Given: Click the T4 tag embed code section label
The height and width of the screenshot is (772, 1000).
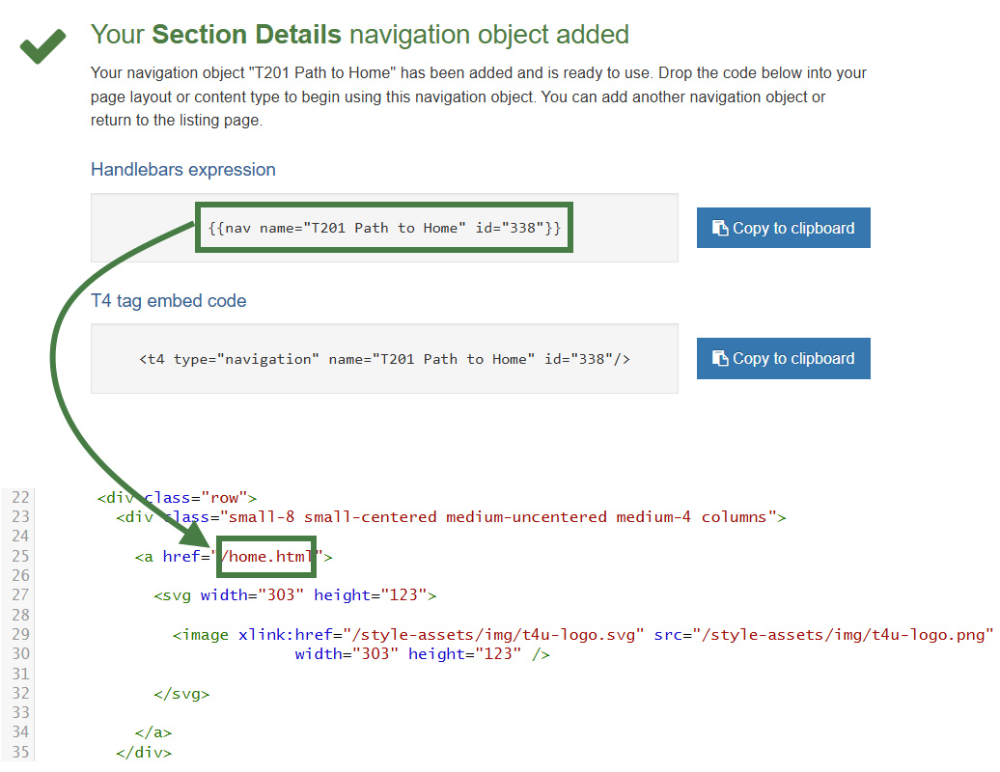Looking at the screenshot, I should [168, 300].
